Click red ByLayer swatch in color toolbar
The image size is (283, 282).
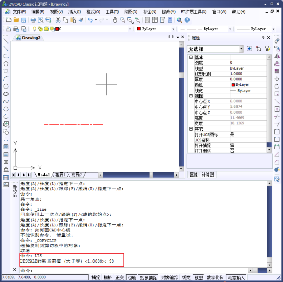pos(139,29)
